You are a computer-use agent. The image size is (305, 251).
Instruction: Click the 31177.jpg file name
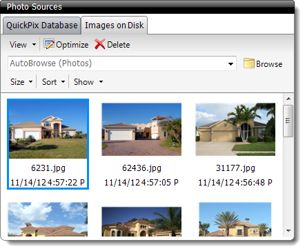click(235, 168)
